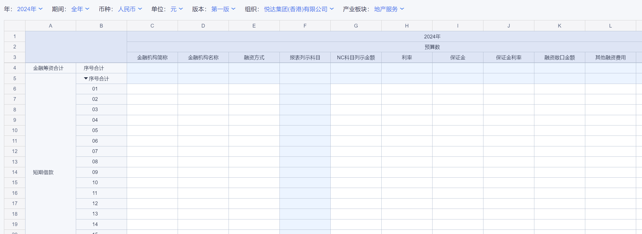642x234 pixels.
Task: Select column L header
Action: [610, 26]
